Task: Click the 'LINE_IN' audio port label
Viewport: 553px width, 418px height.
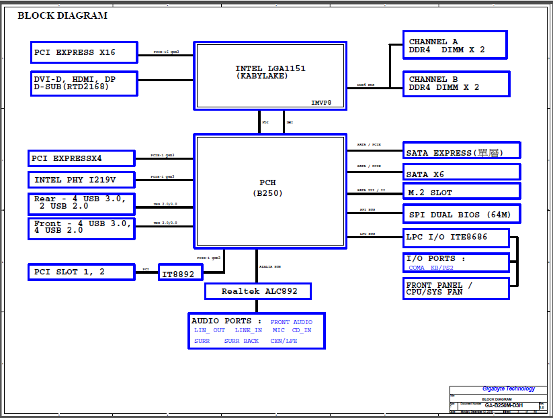Action: 249,330
